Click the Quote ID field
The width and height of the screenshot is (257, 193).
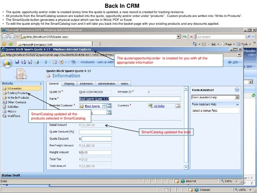tap(95, 92)
